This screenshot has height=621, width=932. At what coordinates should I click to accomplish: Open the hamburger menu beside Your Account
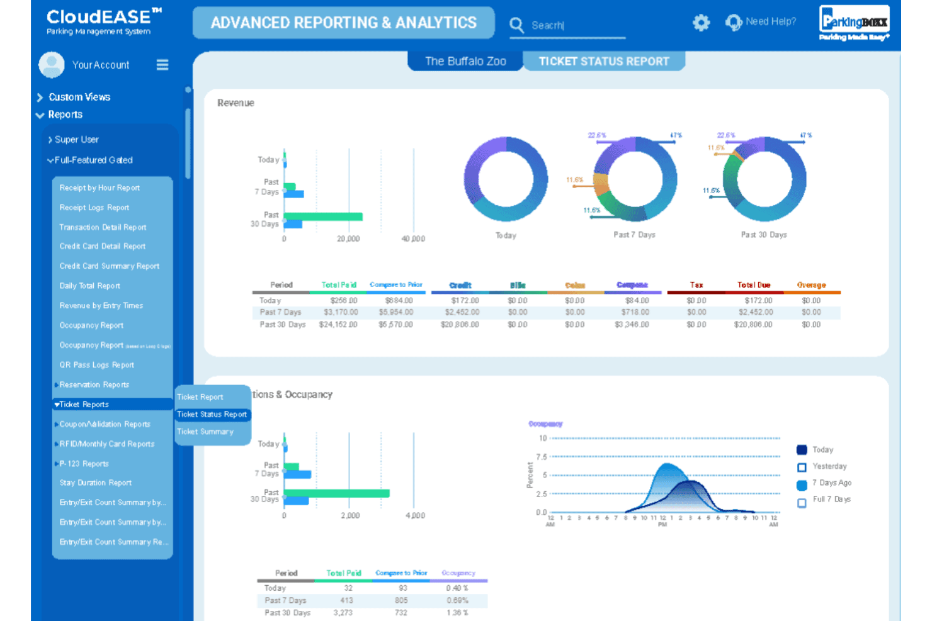(x=162, y=65)
